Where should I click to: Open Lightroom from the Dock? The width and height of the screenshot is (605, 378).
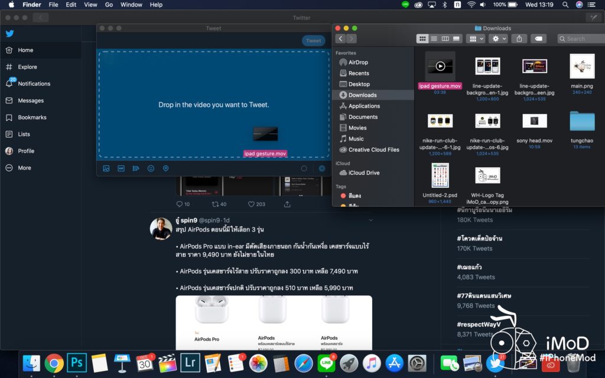point(190,363)
